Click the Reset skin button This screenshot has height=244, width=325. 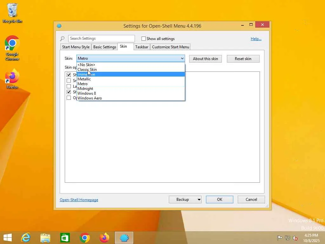pyautogui.click(x=243, y=59)
